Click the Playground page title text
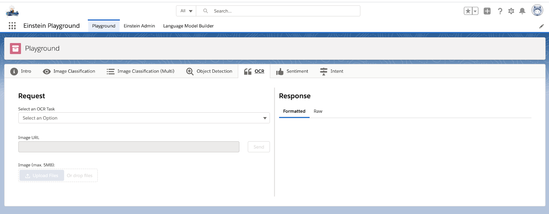This screenshot has height=214, width=549. [x=42, y=49]
